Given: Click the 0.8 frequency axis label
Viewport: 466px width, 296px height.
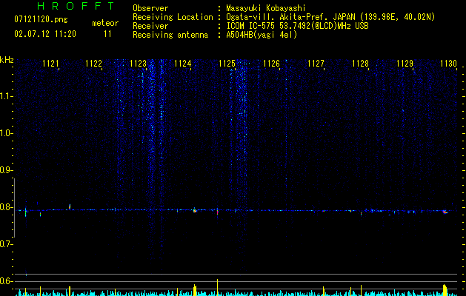Looking at the screenshot, I should pos(6,207).
